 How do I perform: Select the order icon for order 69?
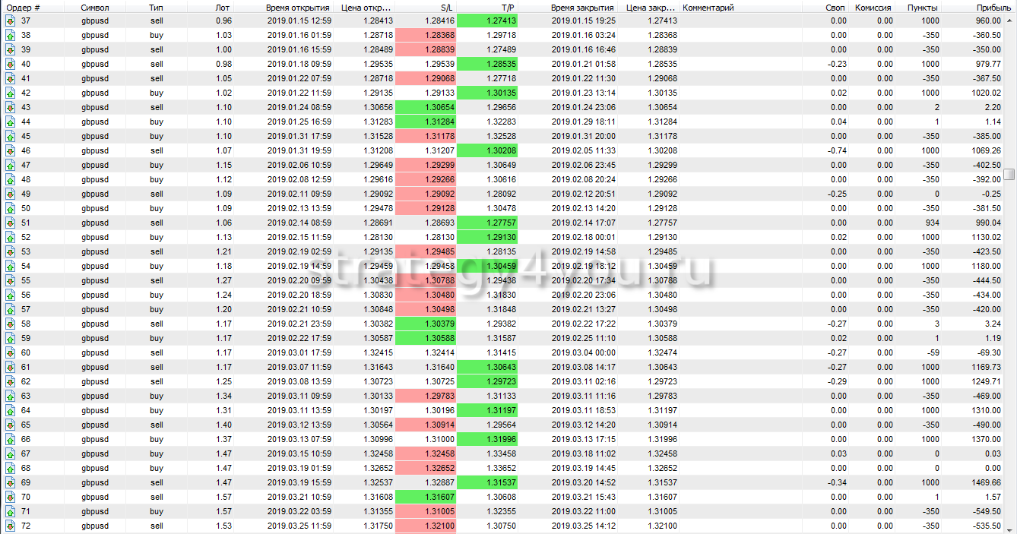(10, 483)
